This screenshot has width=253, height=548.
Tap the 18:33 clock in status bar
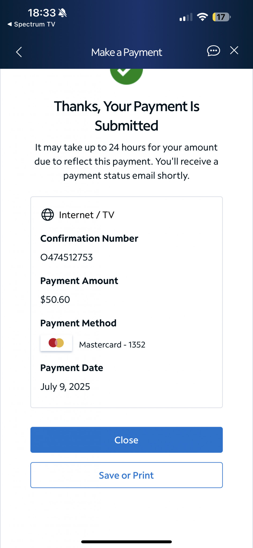[42, 13]
